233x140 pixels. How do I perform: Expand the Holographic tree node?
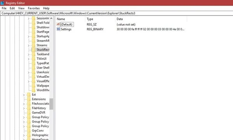(x=24, y=135)
